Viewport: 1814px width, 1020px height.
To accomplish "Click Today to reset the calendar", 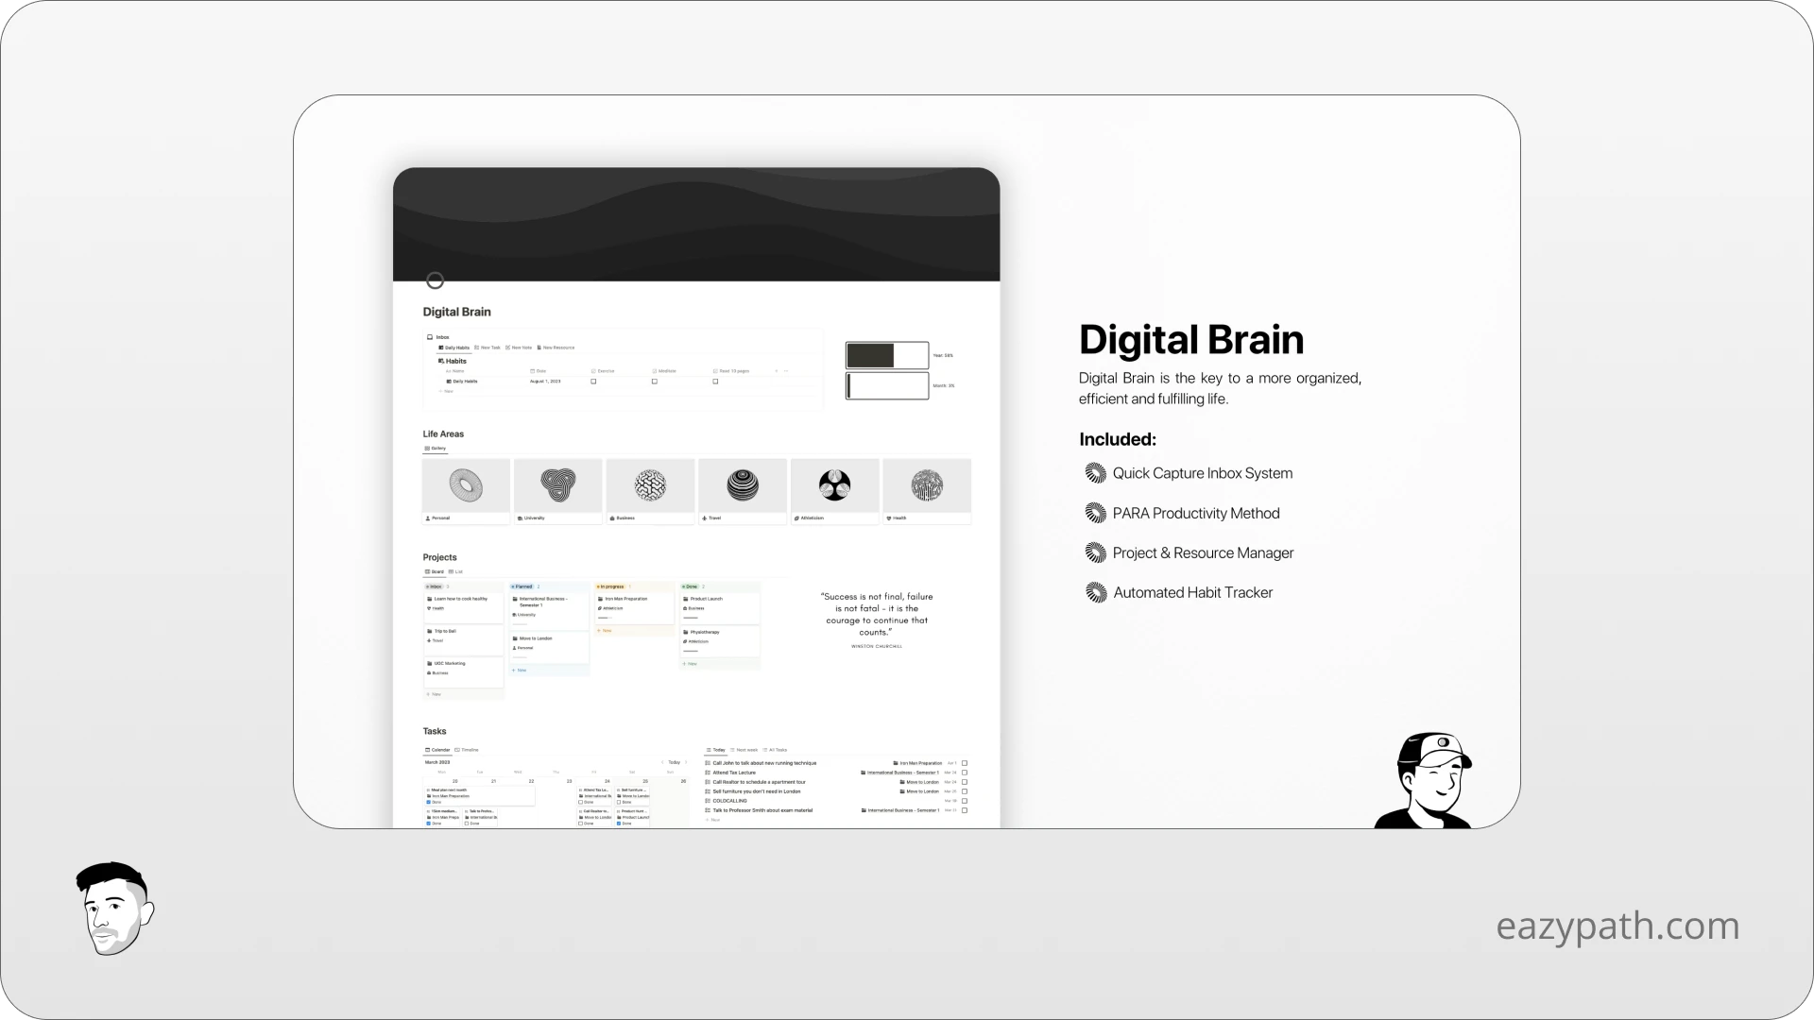I will coord(675,762).
